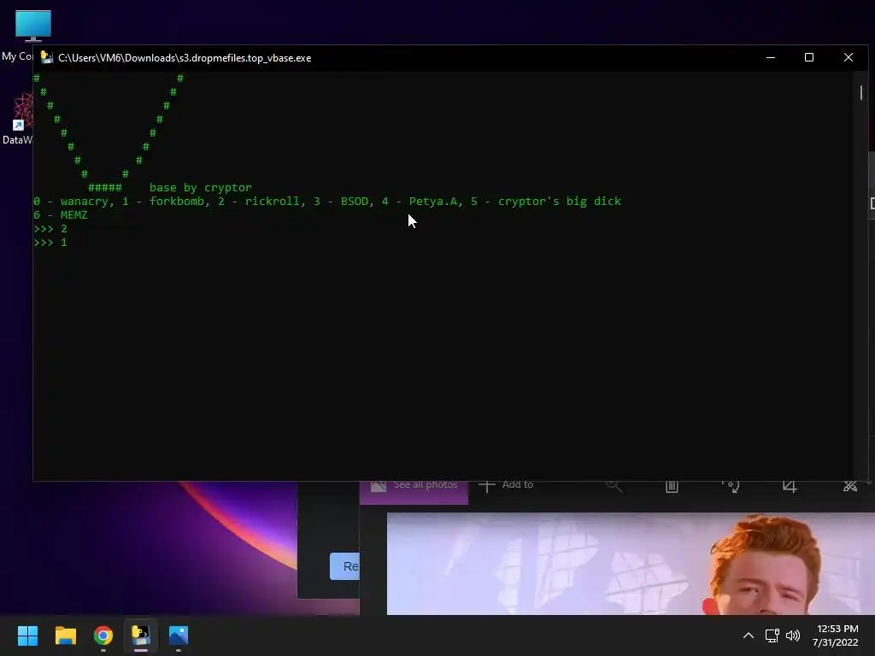875x656 pixels.
Task: Open File Explorer from the taskbar
Action: (65, 635)
